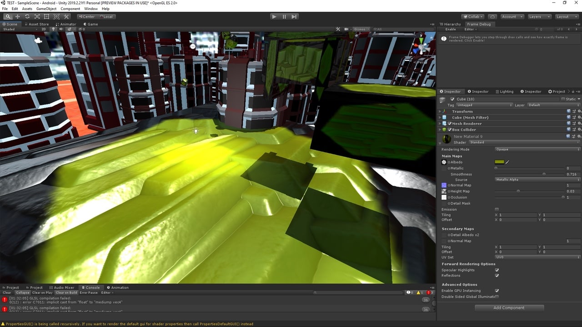Open the Assets menu
The image size is (582, 327).
pos(27,9)
